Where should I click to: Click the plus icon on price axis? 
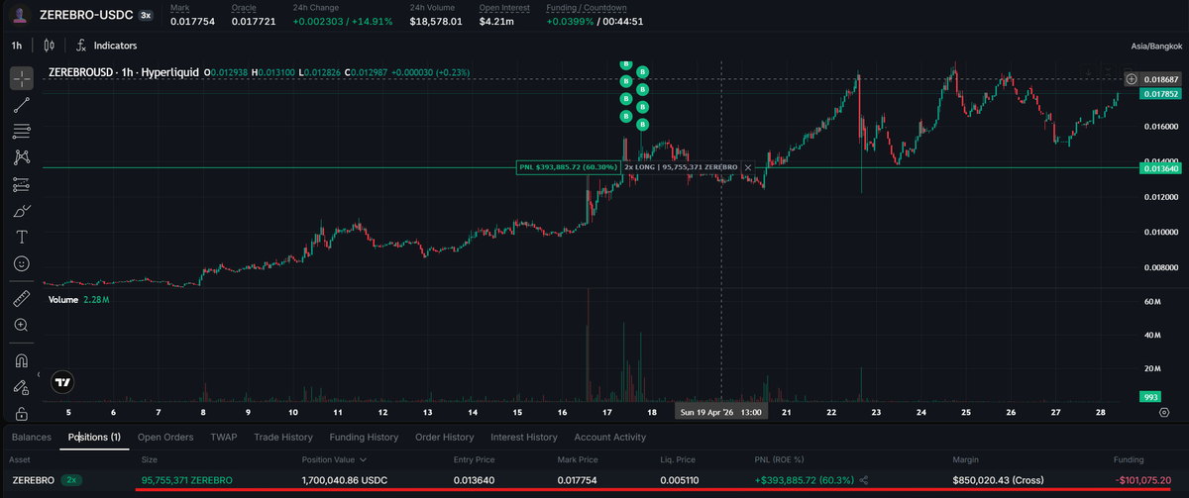[1132, 78]
